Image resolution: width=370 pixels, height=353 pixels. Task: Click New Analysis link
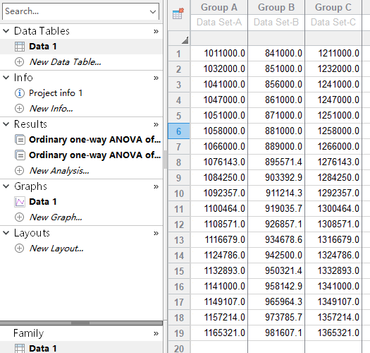click(59, 171)
